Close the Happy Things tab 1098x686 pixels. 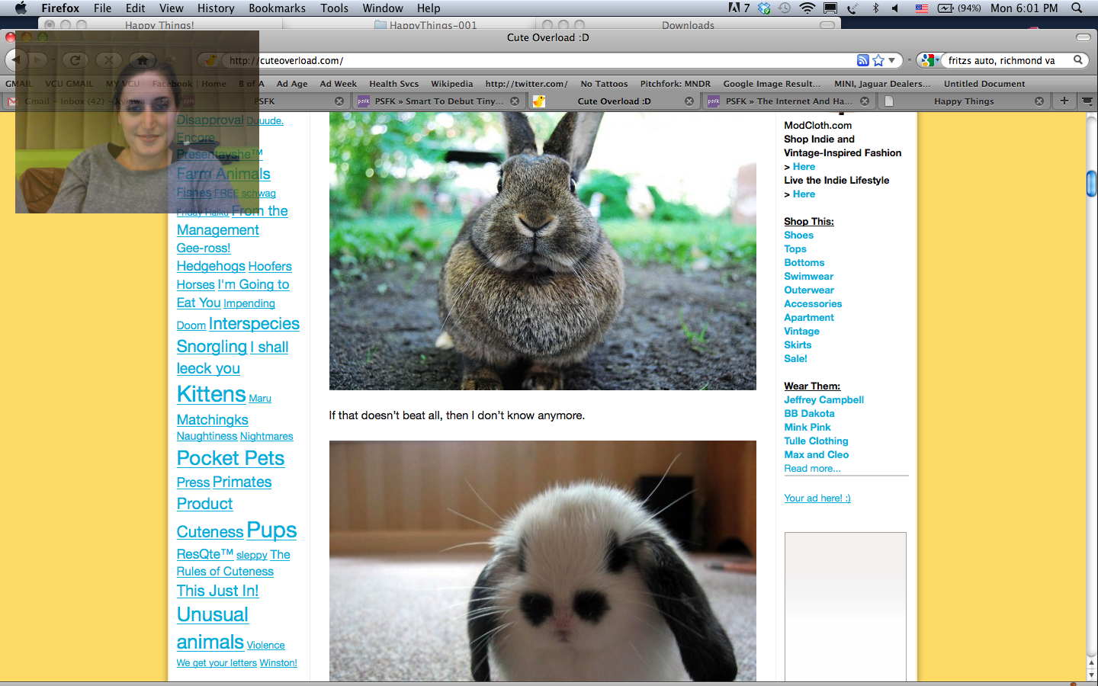point(1039,101)
